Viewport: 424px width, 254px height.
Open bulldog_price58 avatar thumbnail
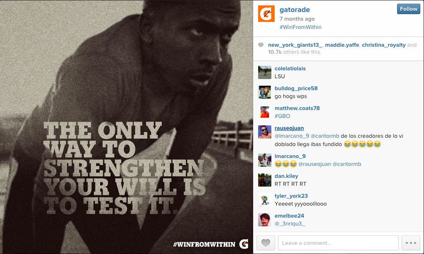(264, 92)
